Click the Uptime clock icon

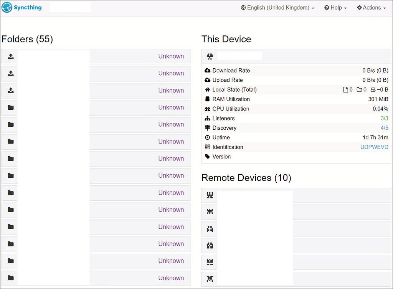point(208,137)
